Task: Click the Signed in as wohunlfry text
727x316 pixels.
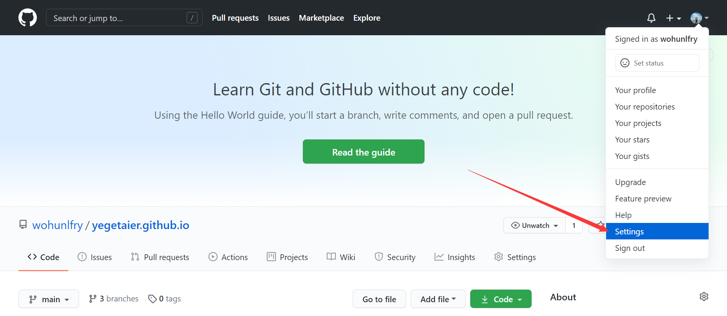Action: (x=656, y=39)
